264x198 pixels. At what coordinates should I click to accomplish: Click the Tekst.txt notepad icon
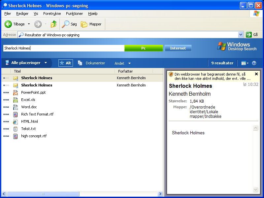click(15, 129)
